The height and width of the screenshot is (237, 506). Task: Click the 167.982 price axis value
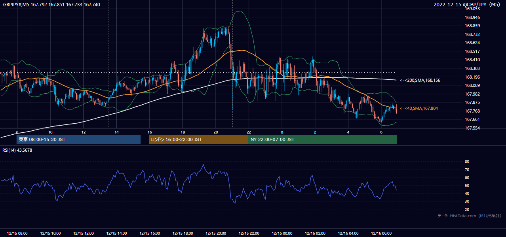pos(472,94)
